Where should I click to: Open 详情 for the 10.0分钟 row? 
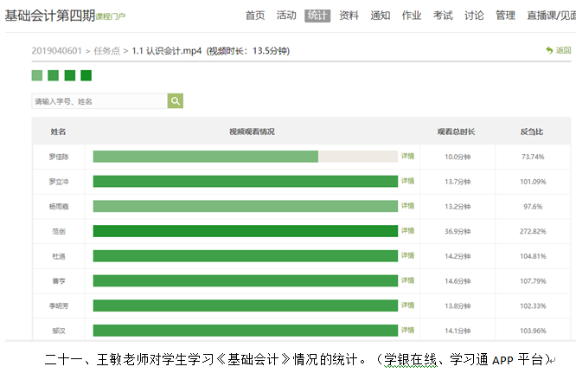(x=407, y=157)
